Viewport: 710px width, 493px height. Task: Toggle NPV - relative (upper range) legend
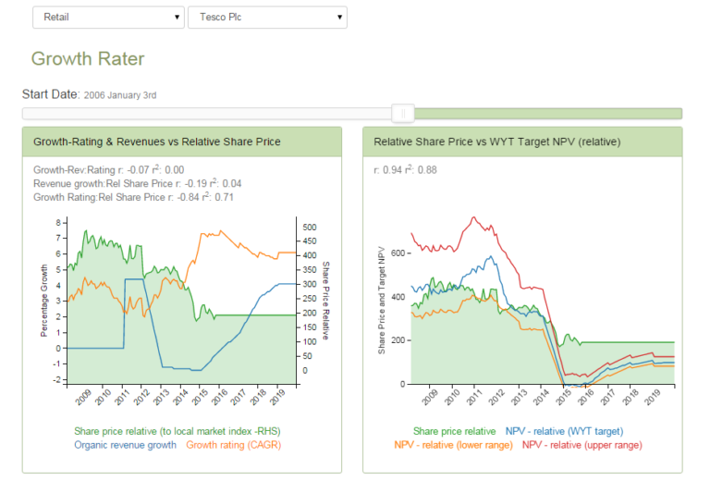[581, 445]
